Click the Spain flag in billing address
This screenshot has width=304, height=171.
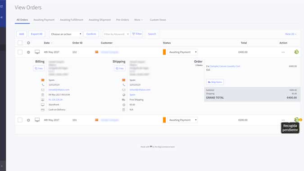[43, 80]
